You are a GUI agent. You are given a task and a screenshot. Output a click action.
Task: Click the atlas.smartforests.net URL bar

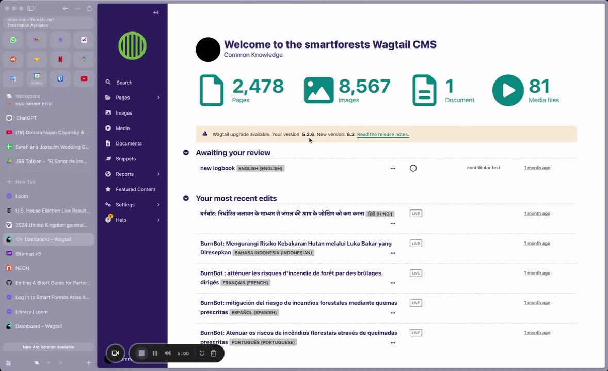pos(49,22)
